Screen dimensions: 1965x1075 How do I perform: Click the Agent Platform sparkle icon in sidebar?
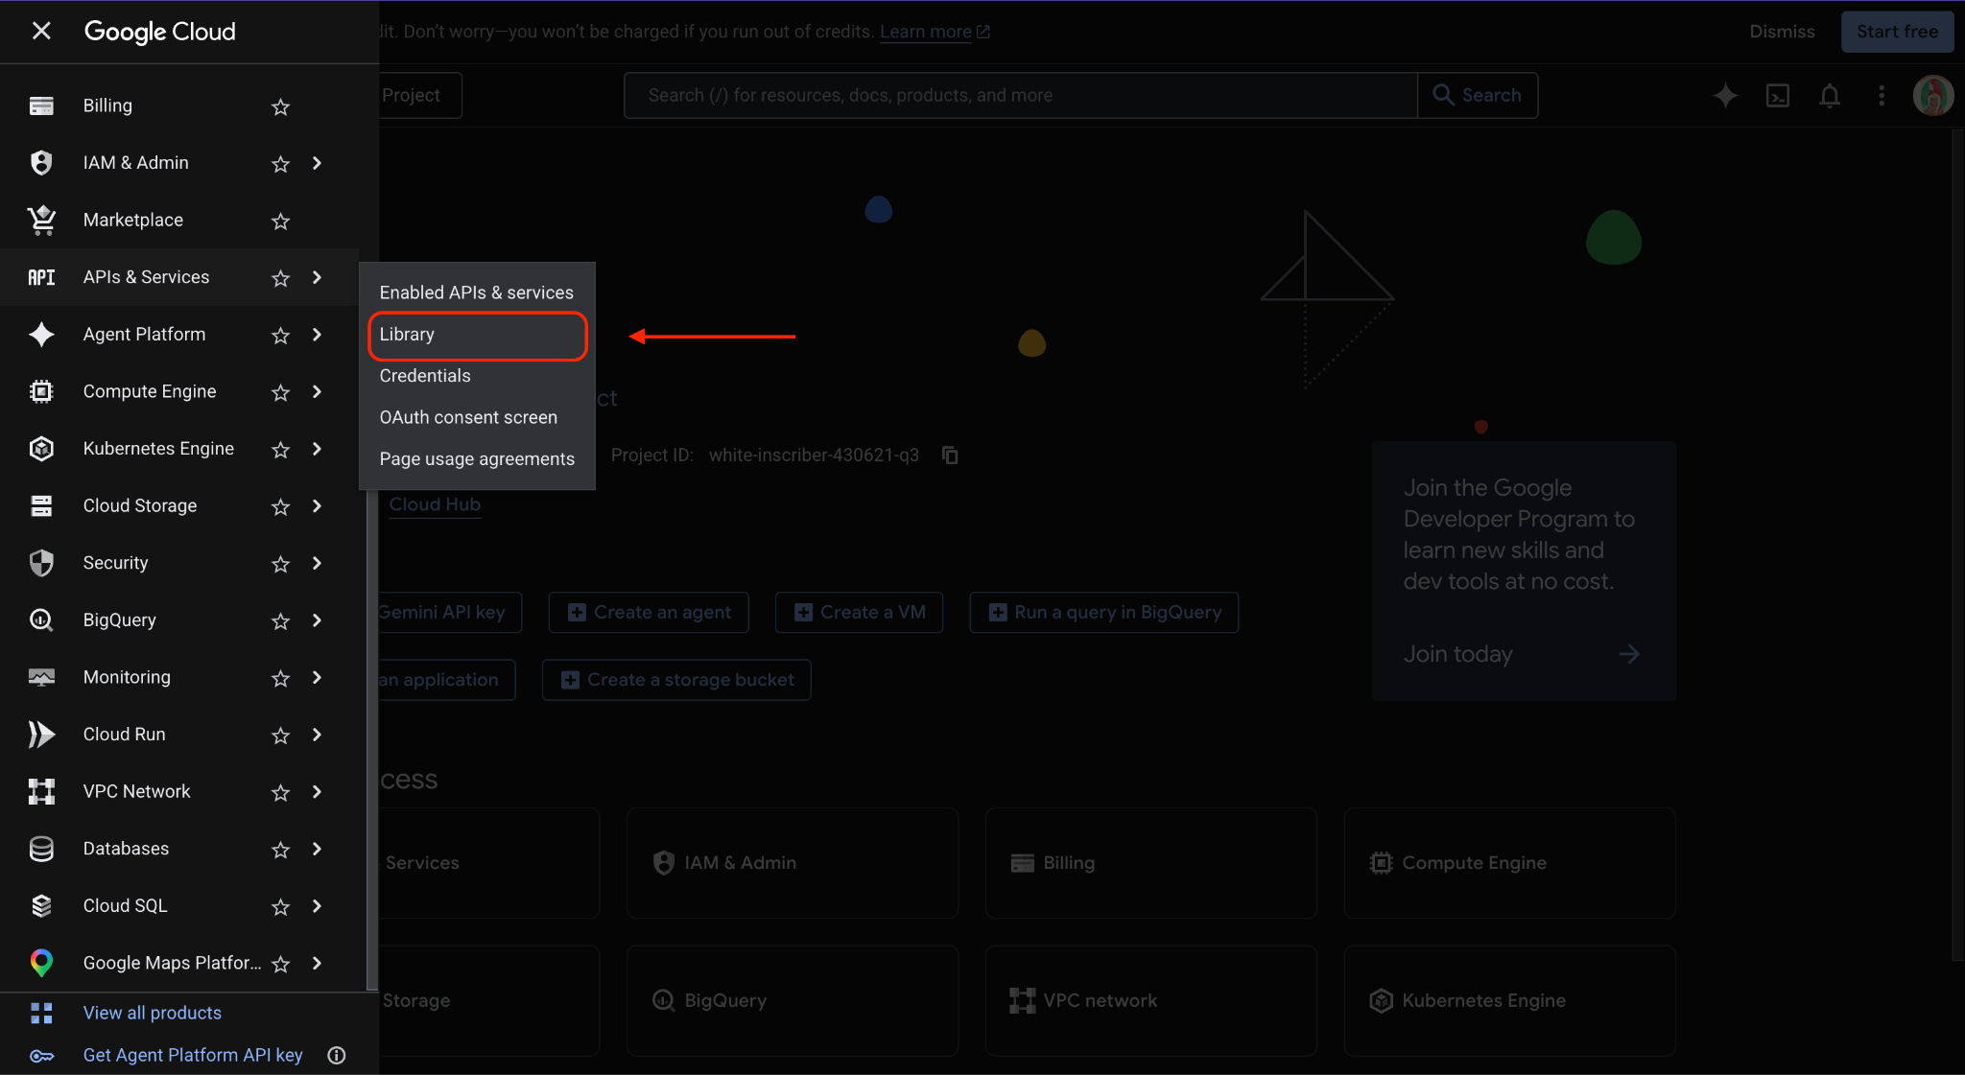pyautogui.click(x=41, y=335)
